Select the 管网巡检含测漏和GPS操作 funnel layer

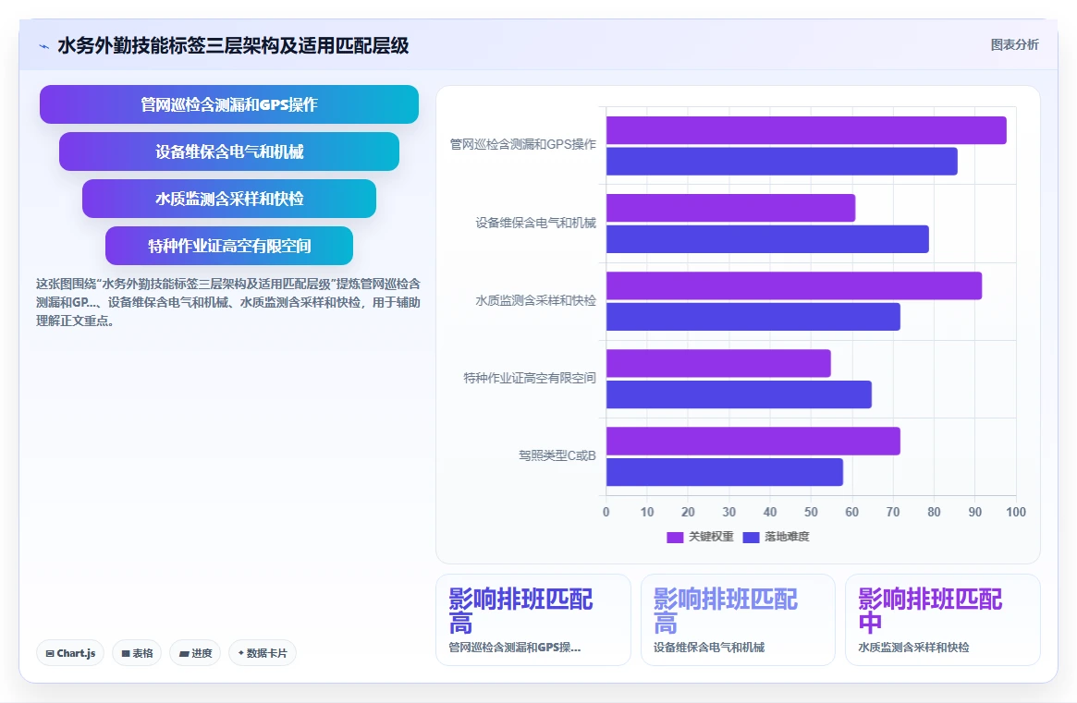click(228, 104)
